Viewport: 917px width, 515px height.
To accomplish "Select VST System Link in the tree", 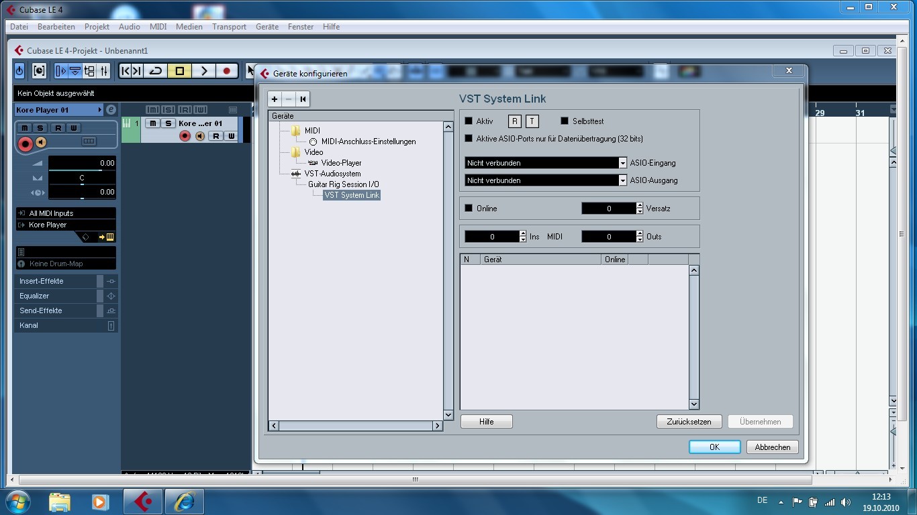I will 352,195.
